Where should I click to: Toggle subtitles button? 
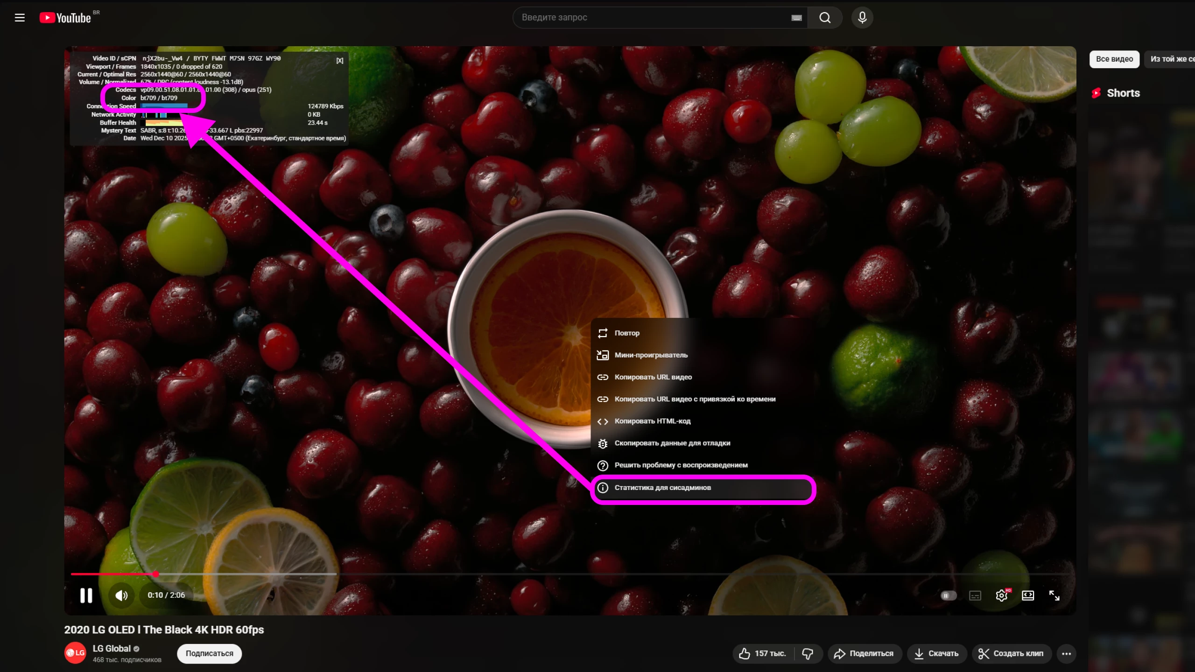[975, 595]
